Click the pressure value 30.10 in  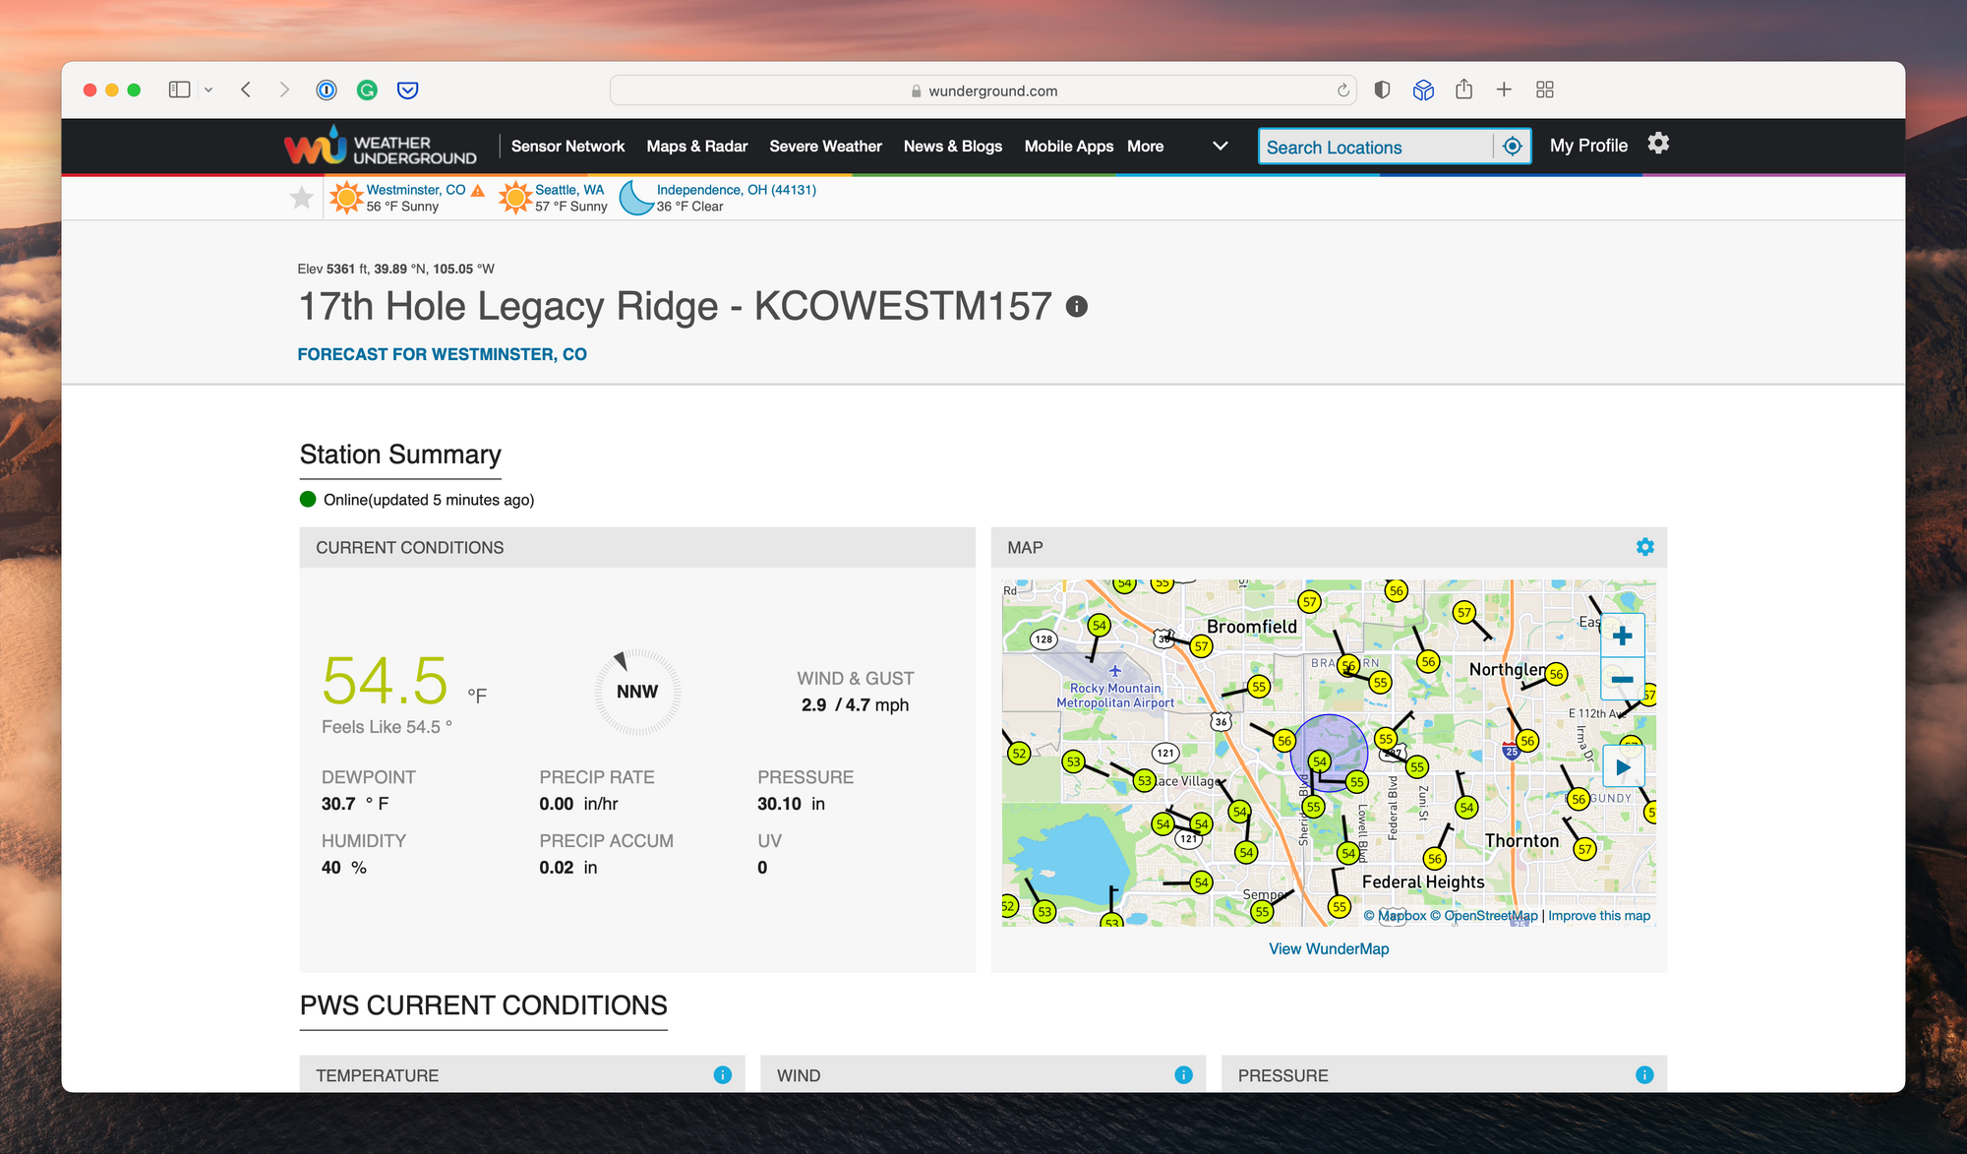[791, 804]
